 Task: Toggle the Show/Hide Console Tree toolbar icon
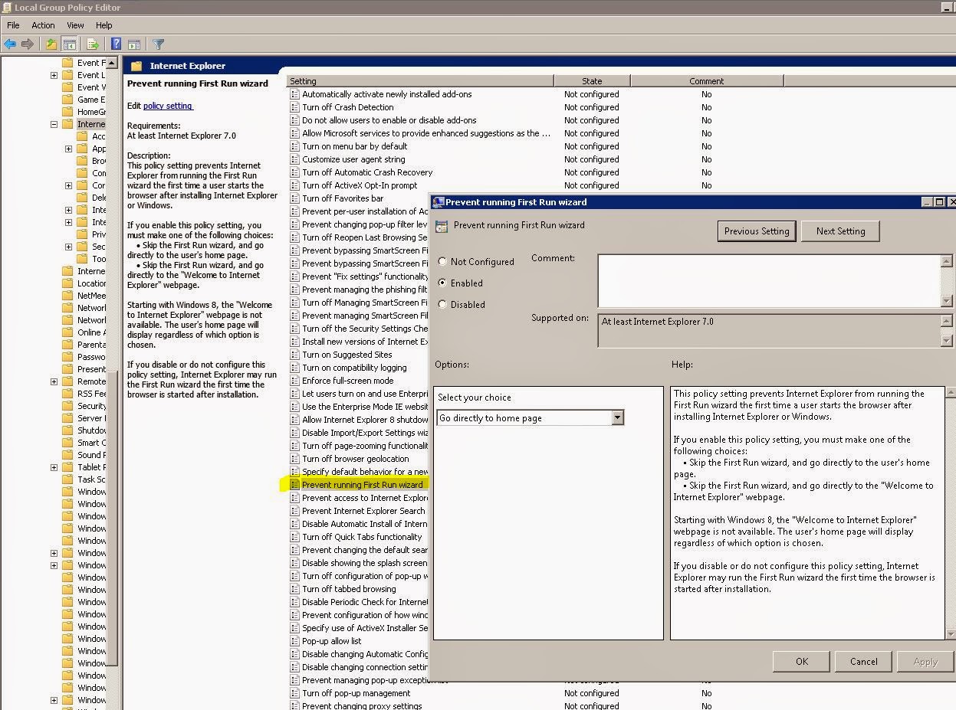coord(69,44)
